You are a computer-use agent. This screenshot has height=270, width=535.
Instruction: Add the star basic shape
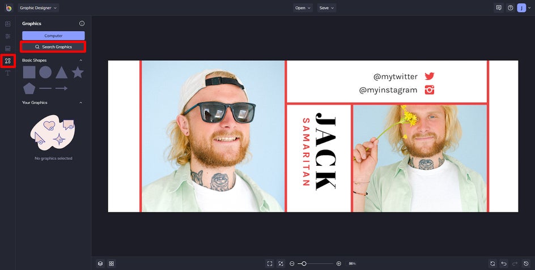click(78, 72)
